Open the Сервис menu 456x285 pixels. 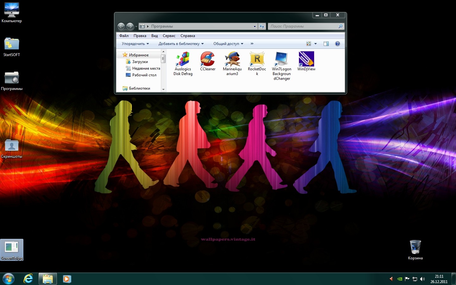(x=169, y=36)
